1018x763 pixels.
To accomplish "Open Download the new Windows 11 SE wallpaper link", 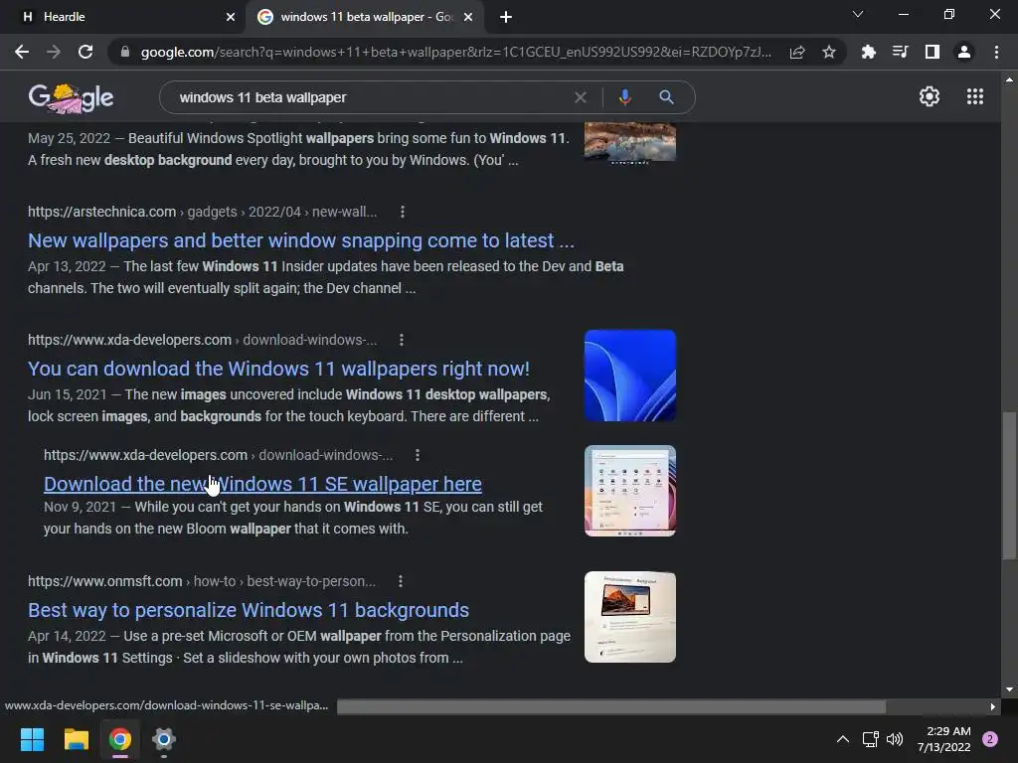I will (x=262, y=484).
